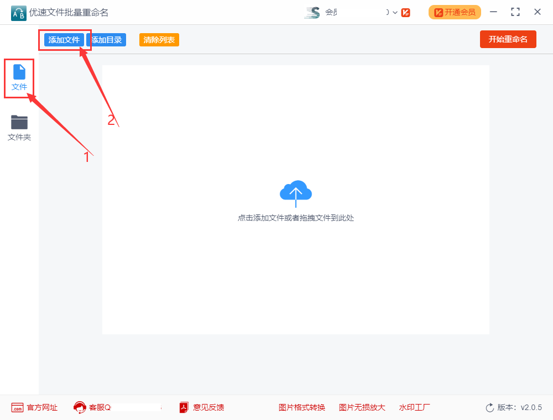The image size is (553, 420).
Task: Open the 水印工厂 link
Action: click(414, 408)
